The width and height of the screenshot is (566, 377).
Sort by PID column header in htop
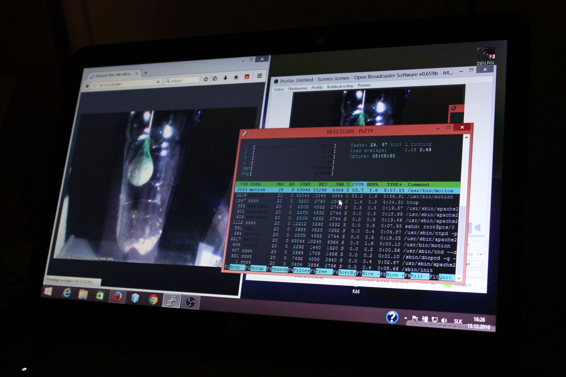point(244,184)
